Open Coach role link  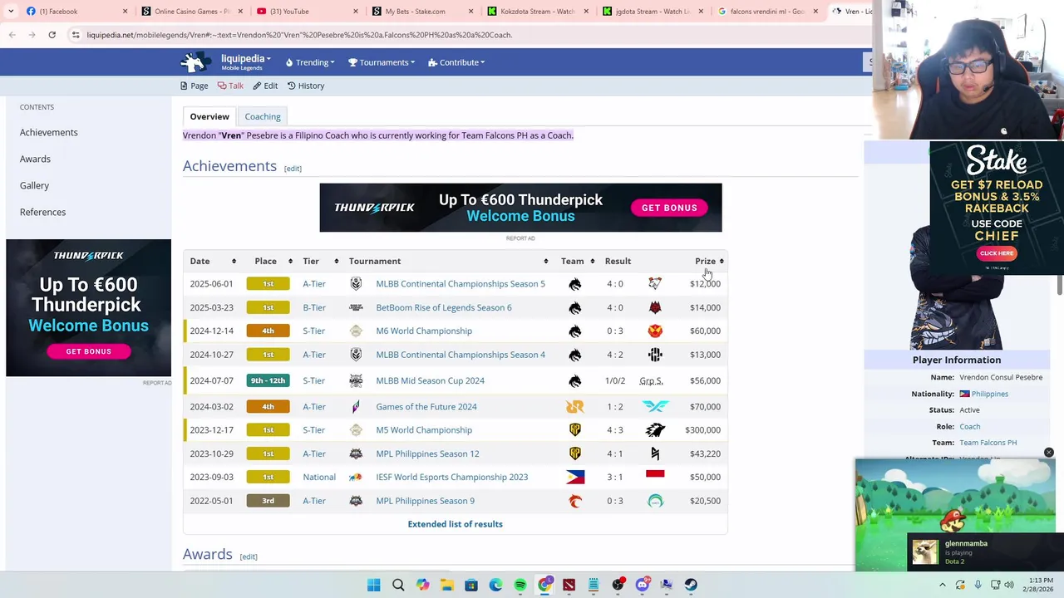[970, 426]
